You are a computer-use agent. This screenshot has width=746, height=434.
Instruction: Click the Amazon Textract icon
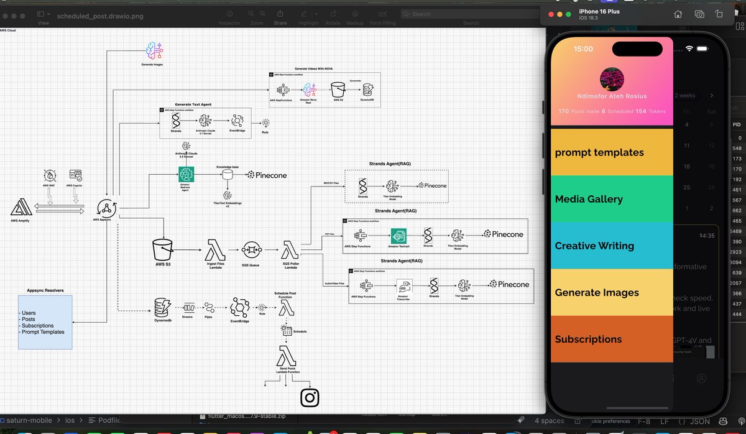[x=398, y=236]
